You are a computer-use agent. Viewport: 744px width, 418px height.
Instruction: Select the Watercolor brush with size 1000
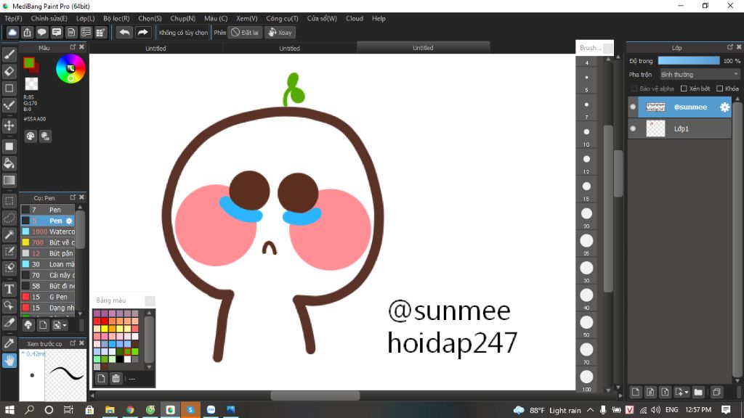[48, 231]
